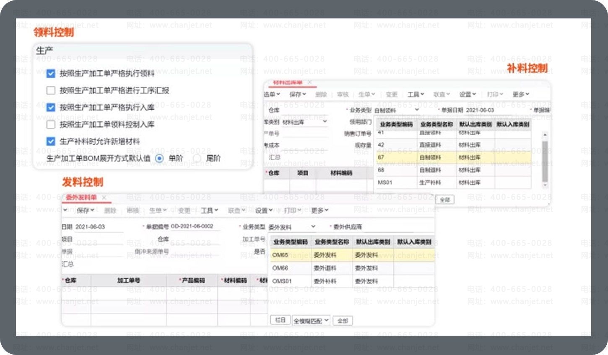This screenshot has height=355, width=608.
Task: Click 删除 in 材料出库单 toolbar
Action: coord(321,95)
